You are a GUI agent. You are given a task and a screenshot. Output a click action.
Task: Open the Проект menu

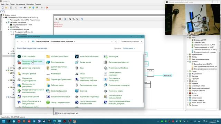(x=12, y=4)
